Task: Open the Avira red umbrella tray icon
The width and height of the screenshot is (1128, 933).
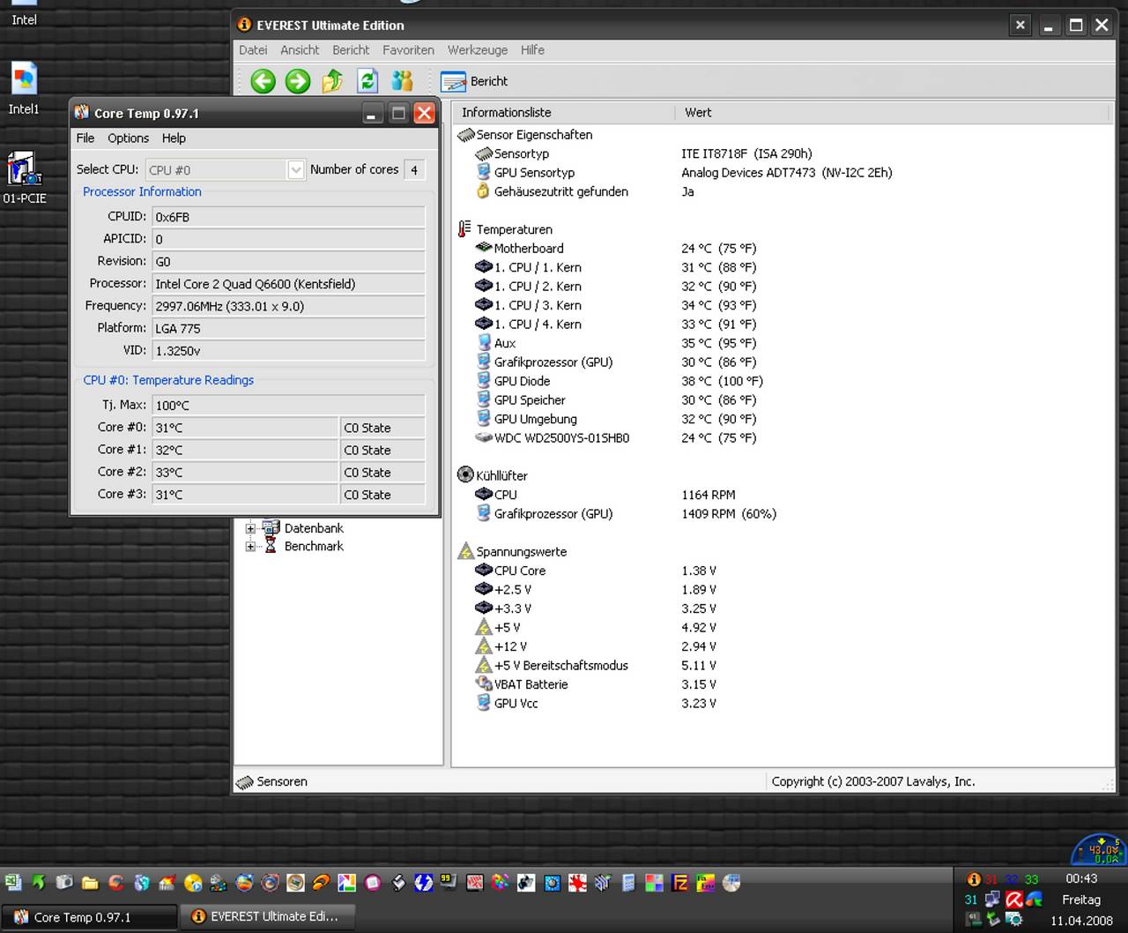Action: point(1014,899)
